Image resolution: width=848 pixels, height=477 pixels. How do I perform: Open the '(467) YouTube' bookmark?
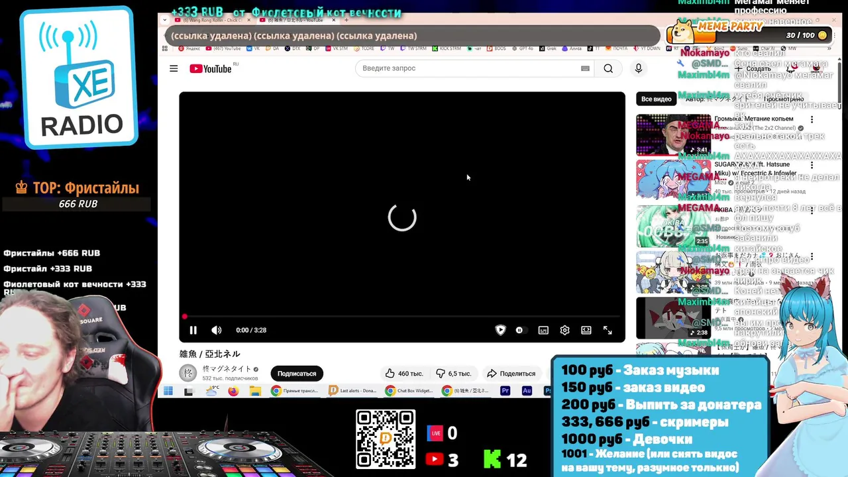point(223,48)
